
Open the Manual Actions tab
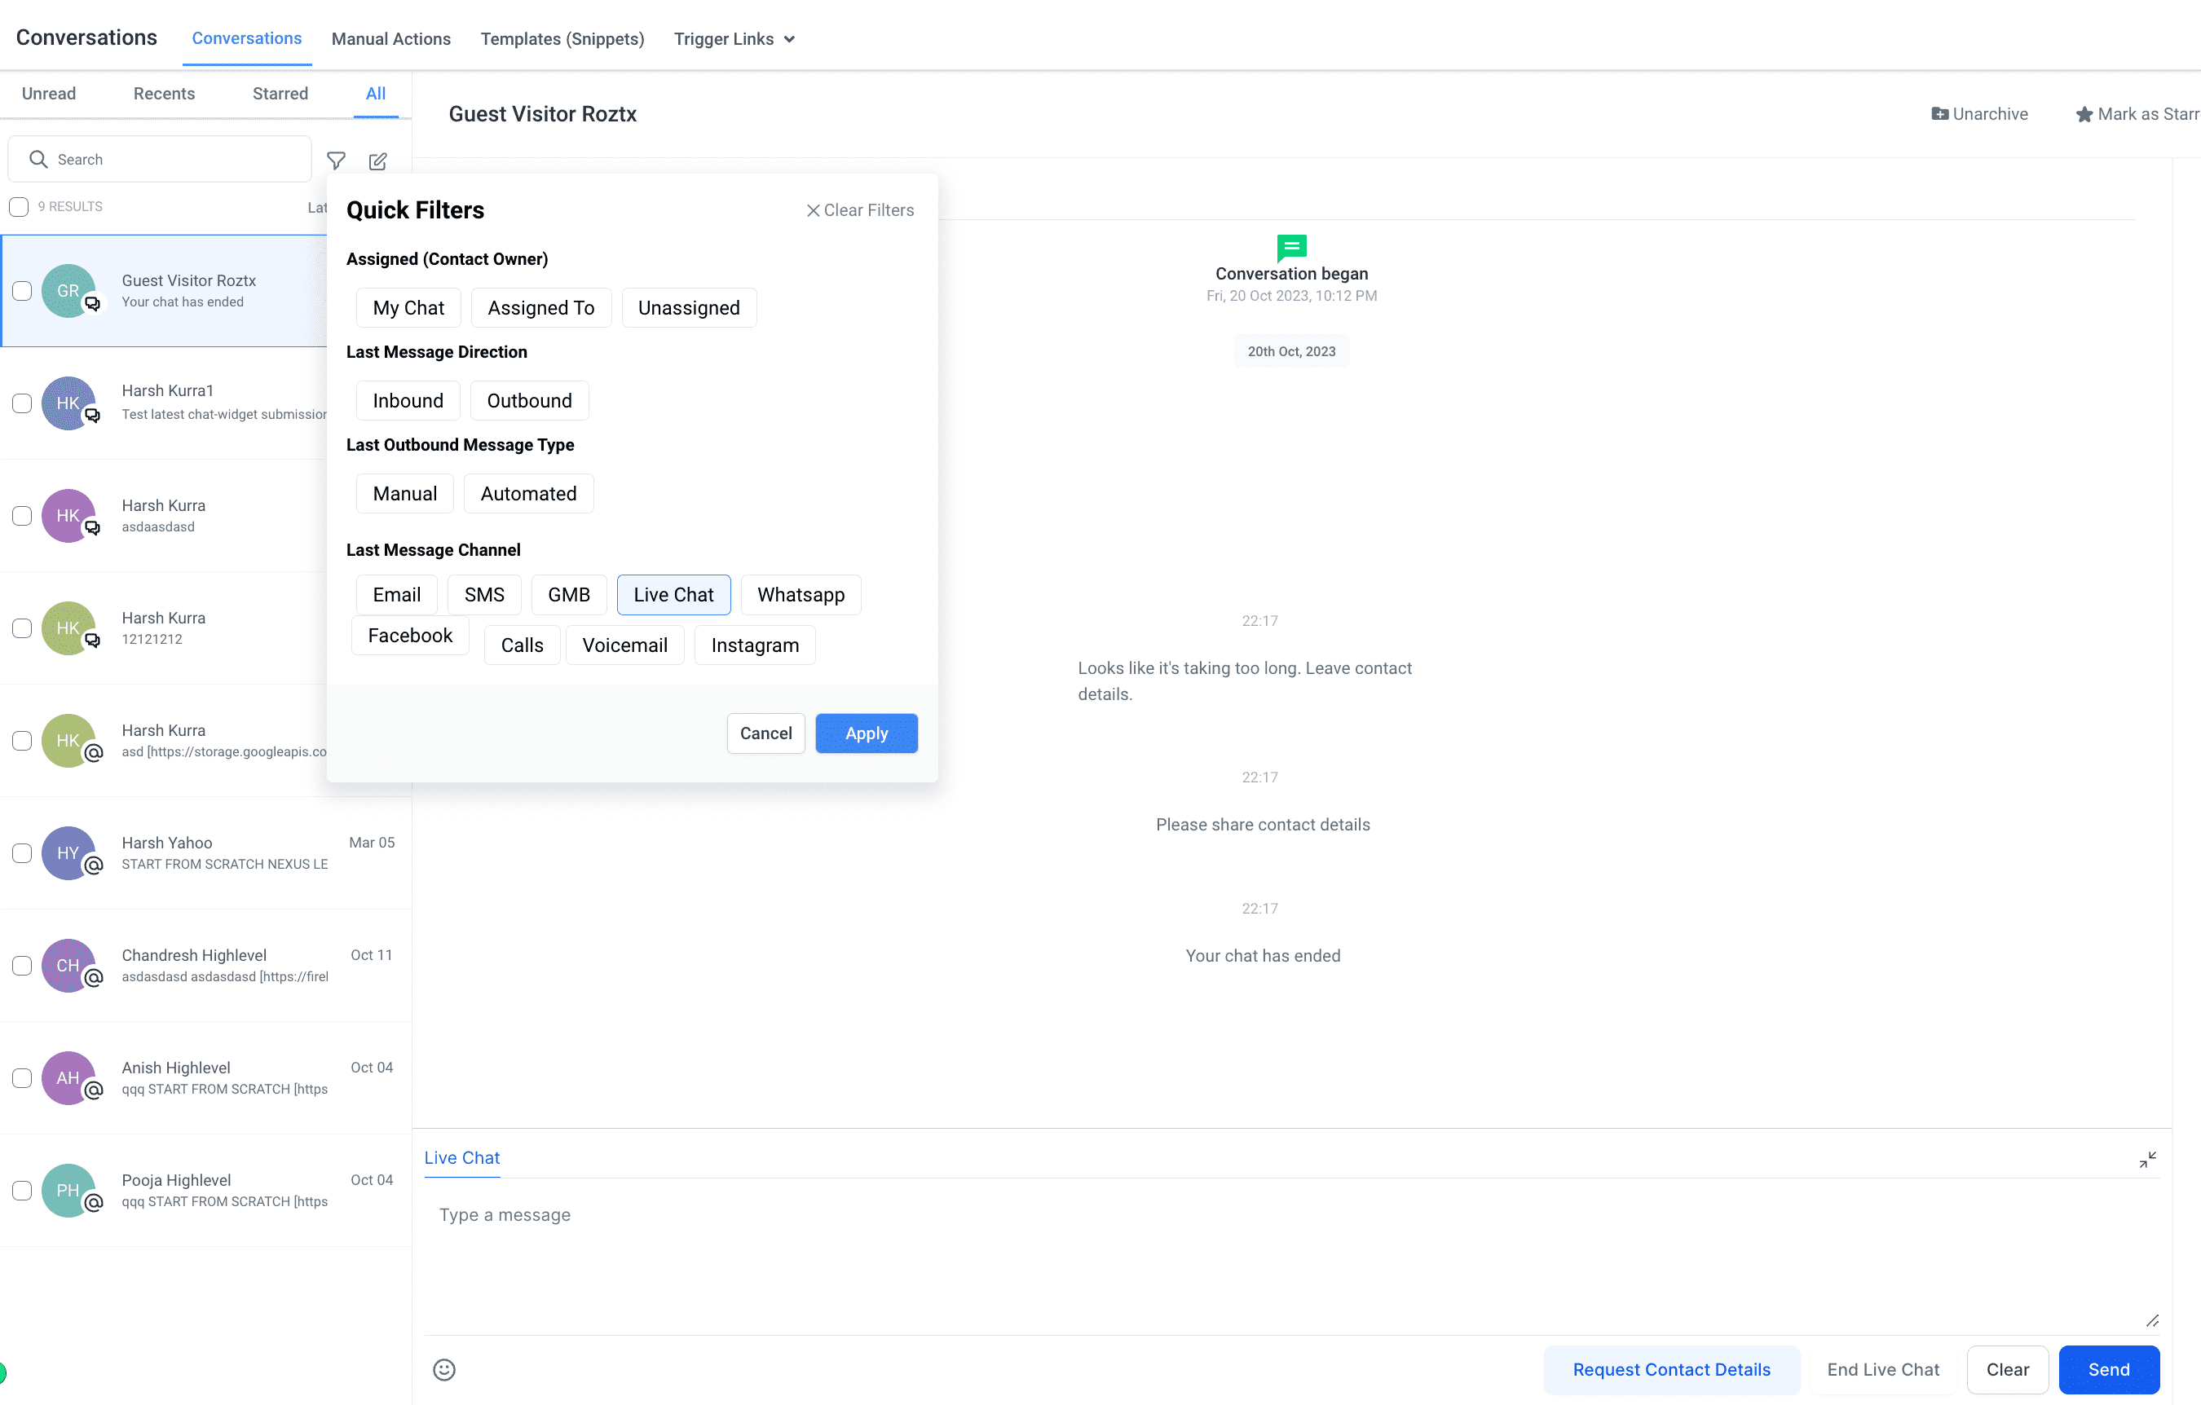(391, 38)
